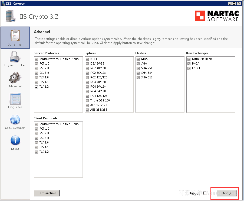Toggle the RC4 56/128 cipher checkbox

click(87, 87)
